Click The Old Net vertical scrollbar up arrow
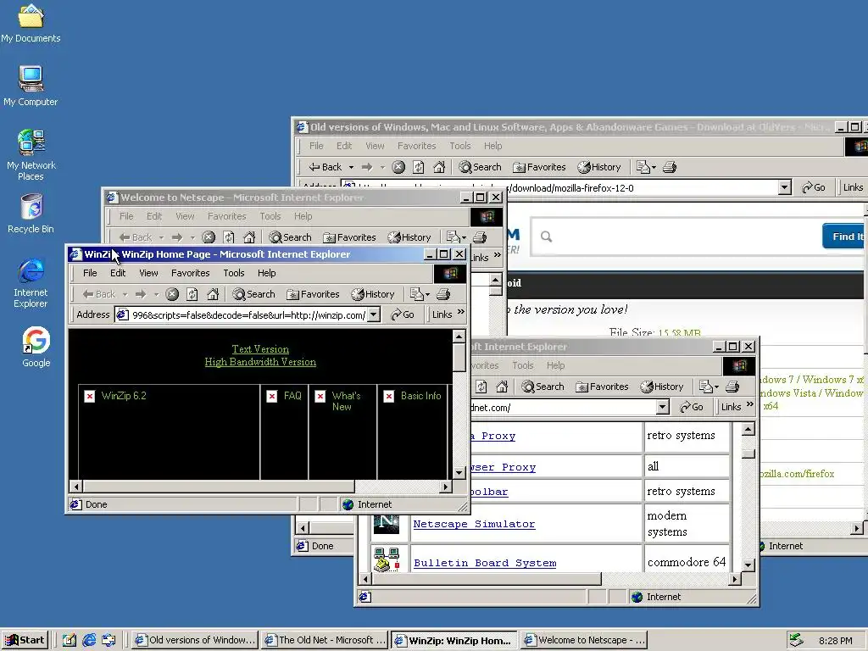 pos(748,430)
